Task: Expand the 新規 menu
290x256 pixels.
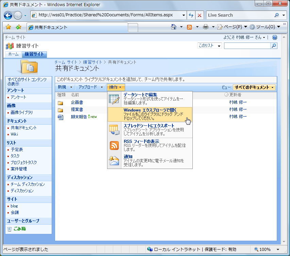Action: [x=65, y=87]
